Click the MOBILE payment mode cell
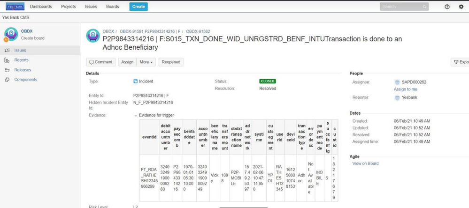469x208 pixels. (x=319, y=178)
